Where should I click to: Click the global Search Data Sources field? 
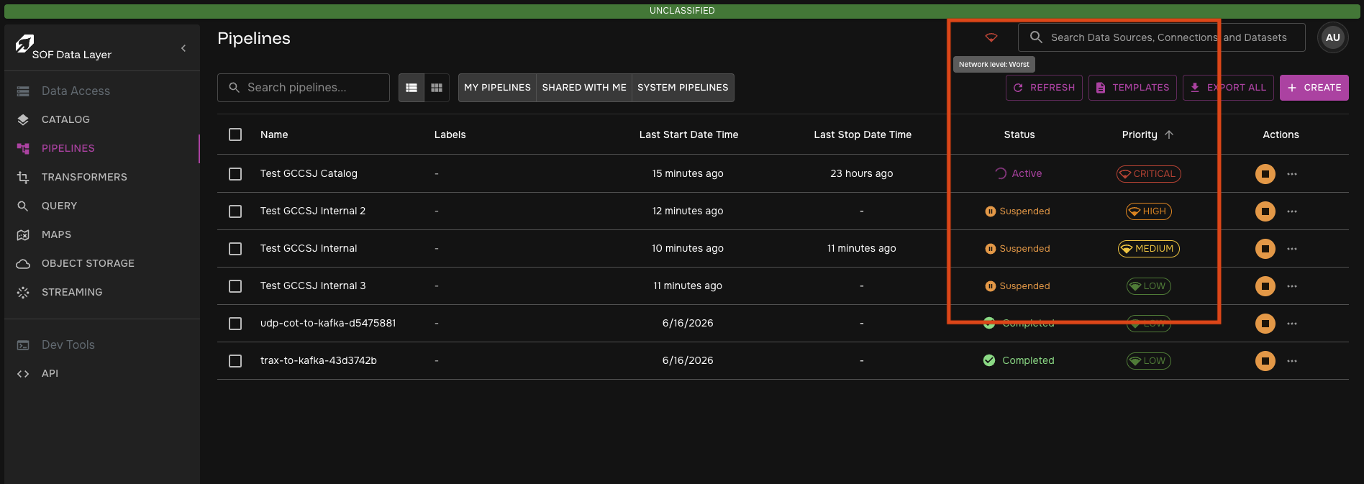(1161, 37)
